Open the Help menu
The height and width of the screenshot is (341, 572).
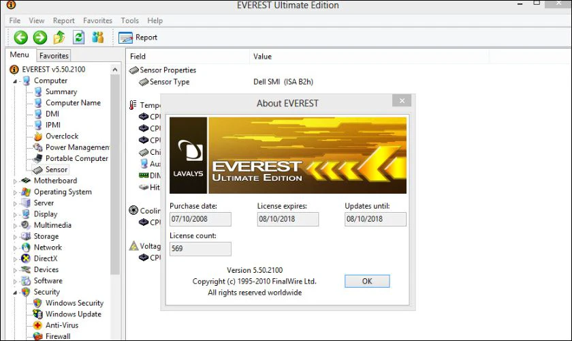tap(155, 20)
